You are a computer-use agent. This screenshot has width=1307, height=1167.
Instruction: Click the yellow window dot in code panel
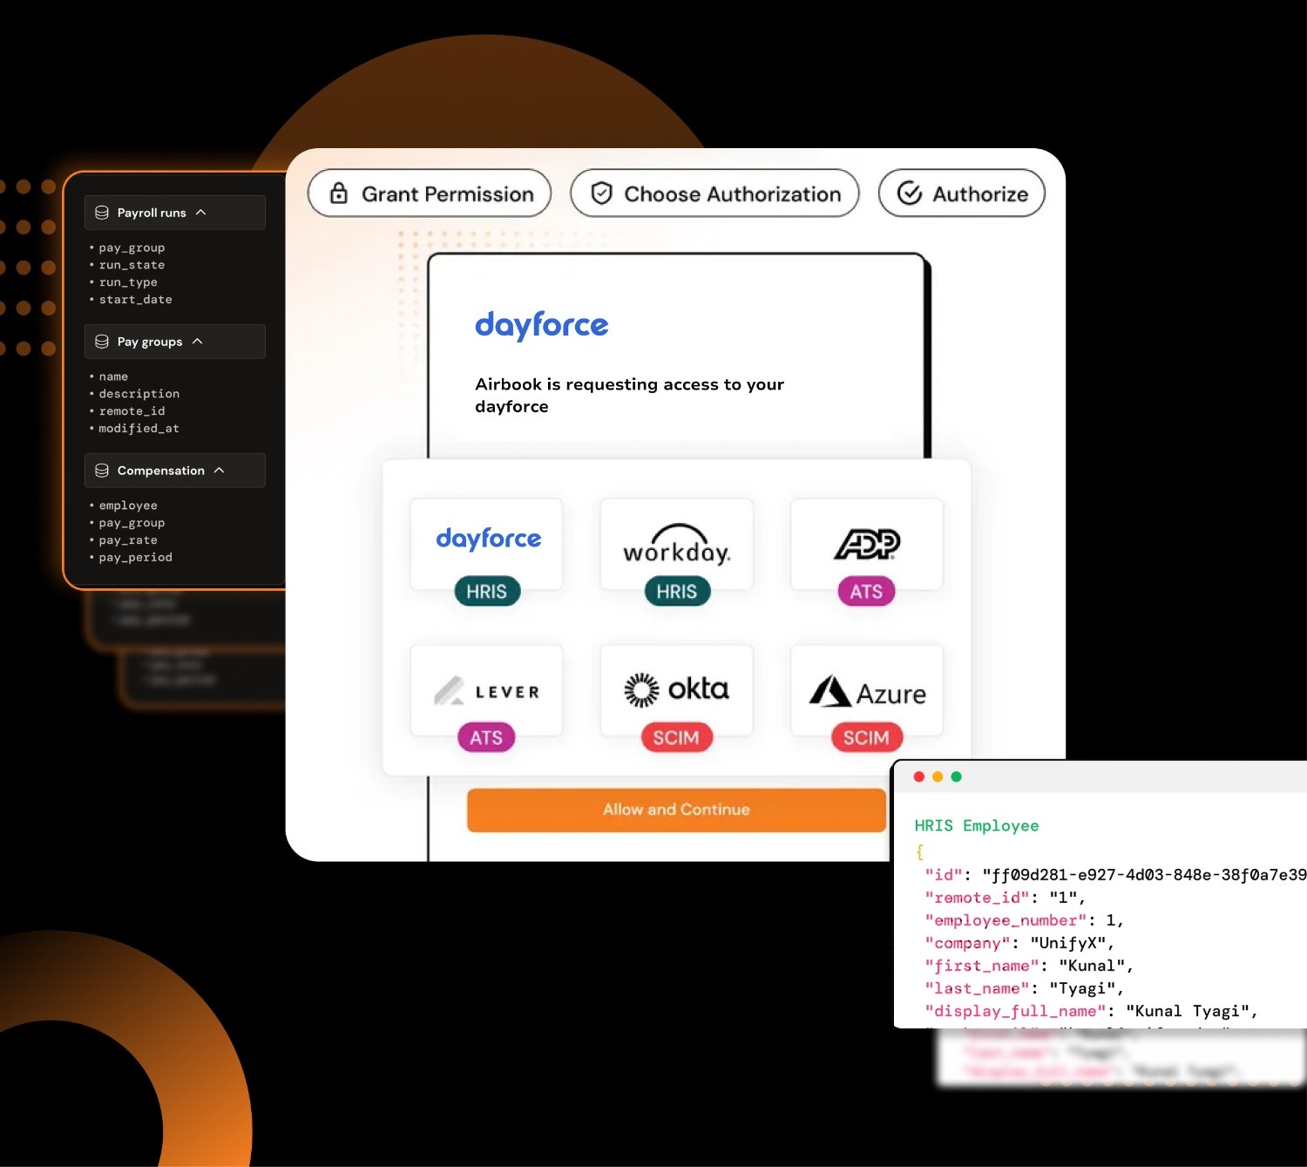click(x=938, y=777)
